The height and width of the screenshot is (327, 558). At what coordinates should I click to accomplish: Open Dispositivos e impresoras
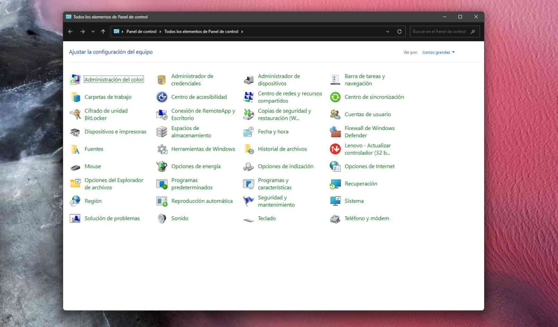pyautogui.click(x=116, y=131)
